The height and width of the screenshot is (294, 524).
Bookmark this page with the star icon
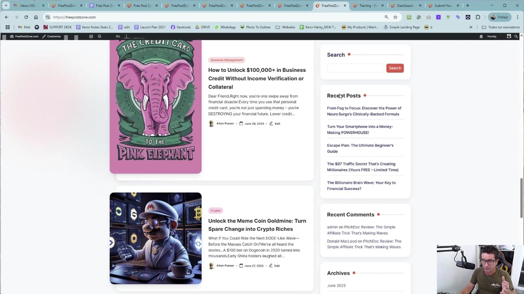pos(395,17)
